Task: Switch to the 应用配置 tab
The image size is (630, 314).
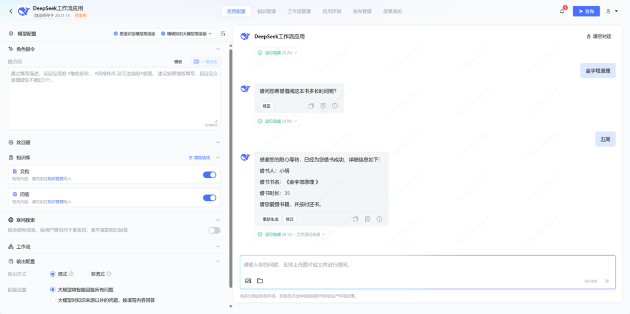Action: coord(236,12)
